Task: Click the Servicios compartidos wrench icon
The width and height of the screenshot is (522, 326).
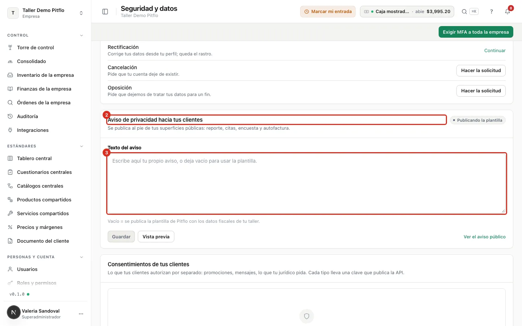Action: 10,213
